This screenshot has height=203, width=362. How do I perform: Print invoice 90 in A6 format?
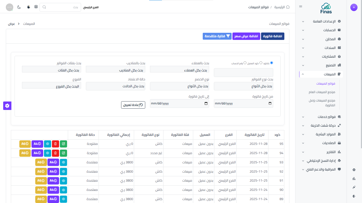41,190
